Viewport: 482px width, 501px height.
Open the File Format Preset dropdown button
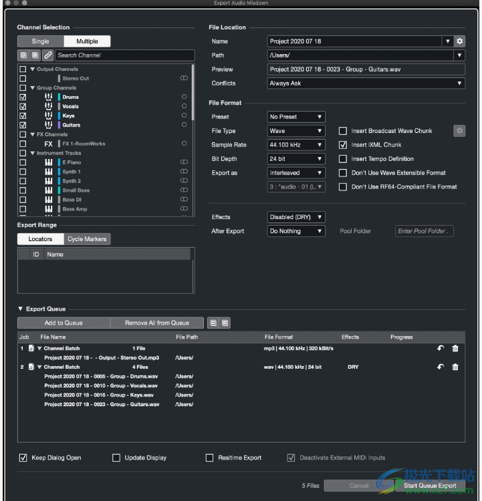pos(296,117)
